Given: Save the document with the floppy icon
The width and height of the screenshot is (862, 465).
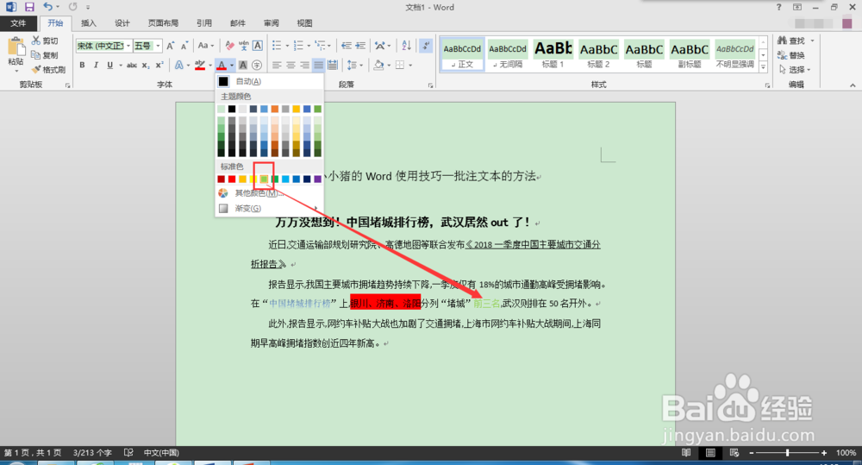Looking at the screenshot, I should click(29, 7).
